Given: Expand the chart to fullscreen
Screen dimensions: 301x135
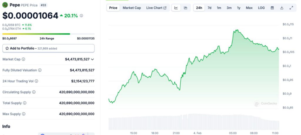Looking at the screenshot, I should [x=291, y=8].
